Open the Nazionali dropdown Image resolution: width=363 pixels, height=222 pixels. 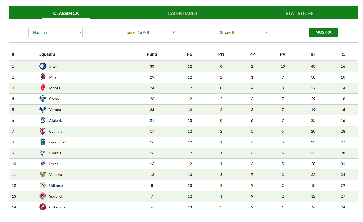point(55,32)
